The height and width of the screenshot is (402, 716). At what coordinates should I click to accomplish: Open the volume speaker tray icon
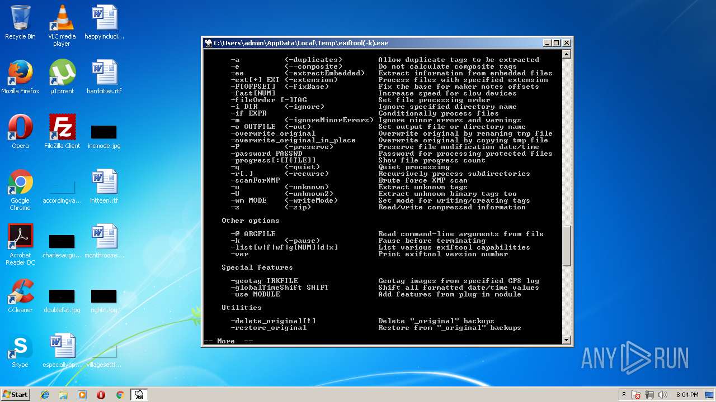[x=663, y=395]
